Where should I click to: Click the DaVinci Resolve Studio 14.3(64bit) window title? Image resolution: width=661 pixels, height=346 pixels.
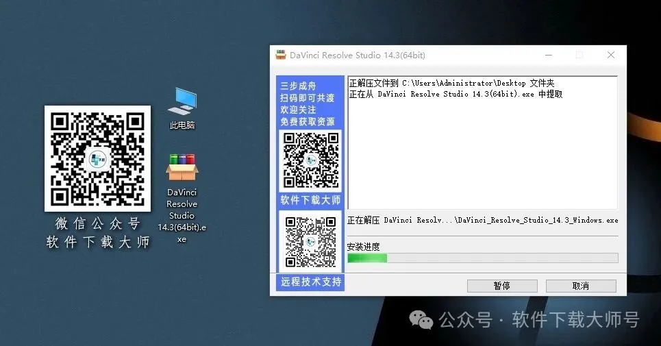(x=358, y=55)
